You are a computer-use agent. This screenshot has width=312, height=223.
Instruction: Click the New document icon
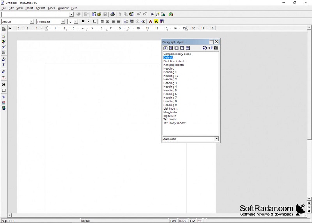(x=94, y=14)
